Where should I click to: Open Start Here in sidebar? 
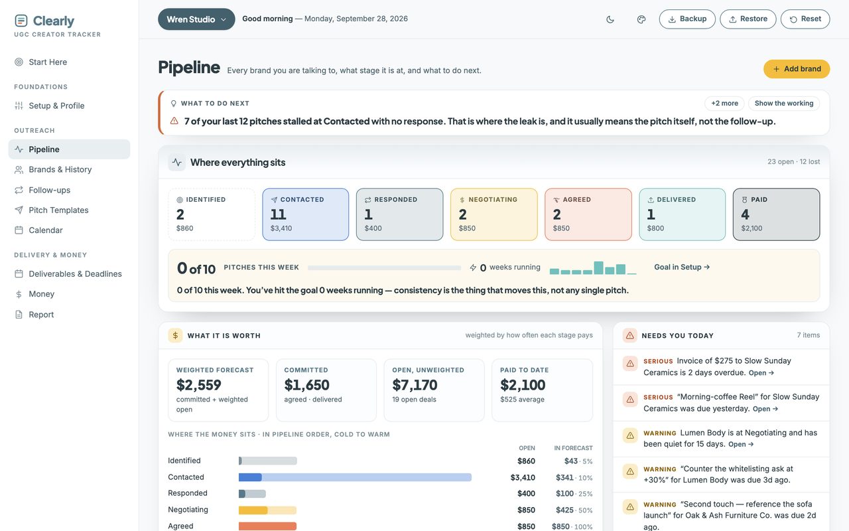[x=69, y=62]
